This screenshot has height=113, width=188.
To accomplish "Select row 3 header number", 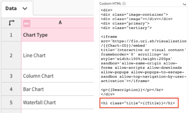I will pyautogui.click(x=11, y=76).
